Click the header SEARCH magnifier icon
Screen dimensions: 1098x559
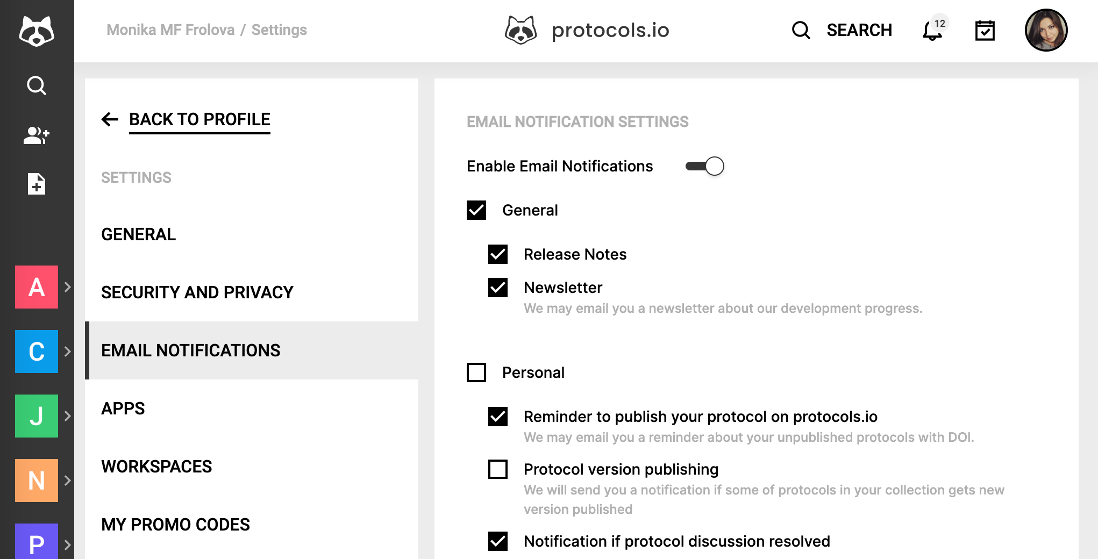click(801, 30)
